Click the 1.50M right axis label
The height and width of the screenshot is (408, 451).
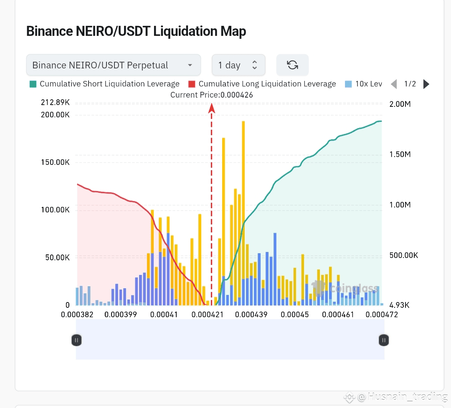[400, 154]
